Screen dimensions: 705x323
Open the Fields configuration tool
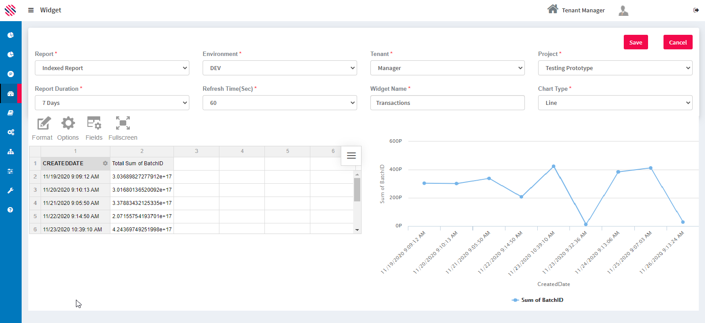coord(94,128)
